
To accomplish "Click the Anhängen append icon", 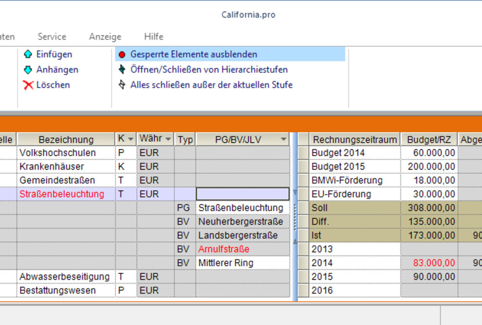I will (29, 70).
